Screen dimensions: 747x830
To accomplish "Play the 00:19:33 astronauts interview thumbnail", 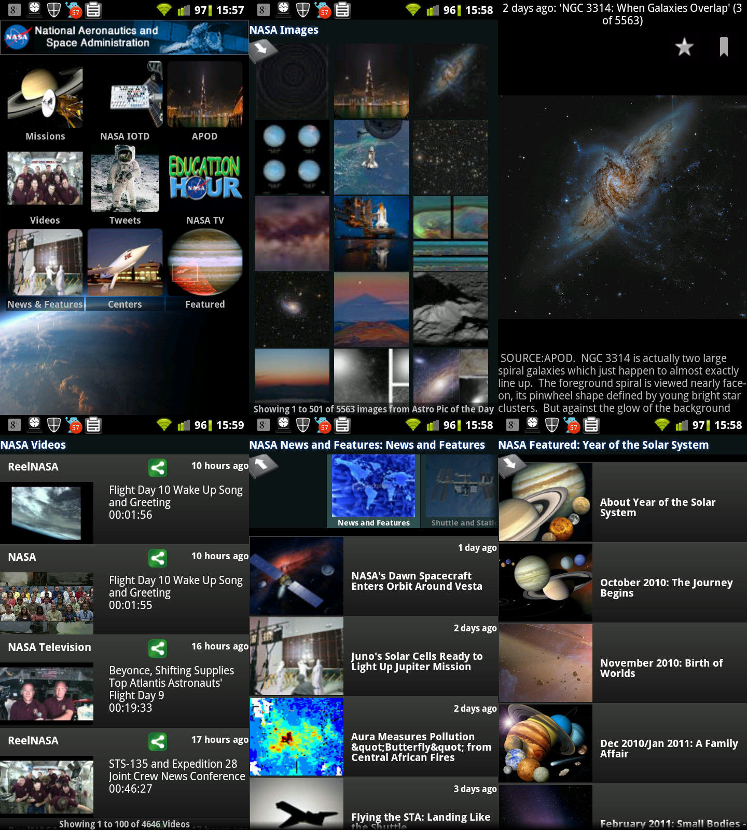I will (47, 694).
